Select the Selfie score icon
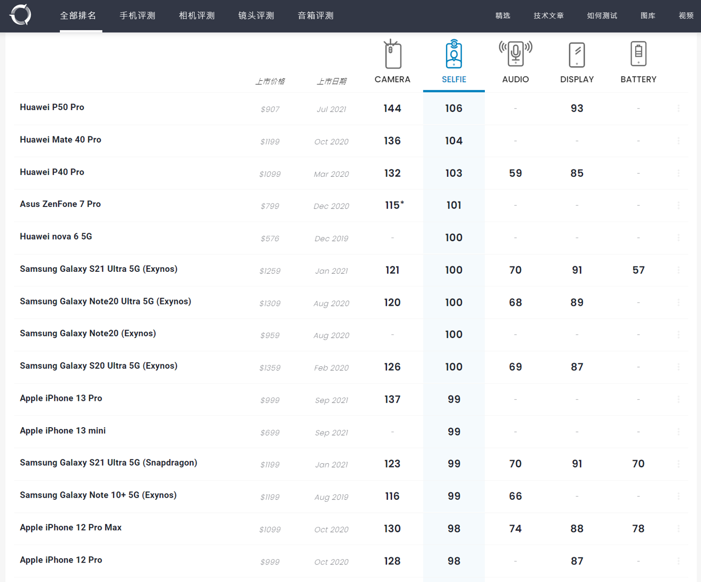The height and width of the screenshot is (582, 701). tap(454, 55)
